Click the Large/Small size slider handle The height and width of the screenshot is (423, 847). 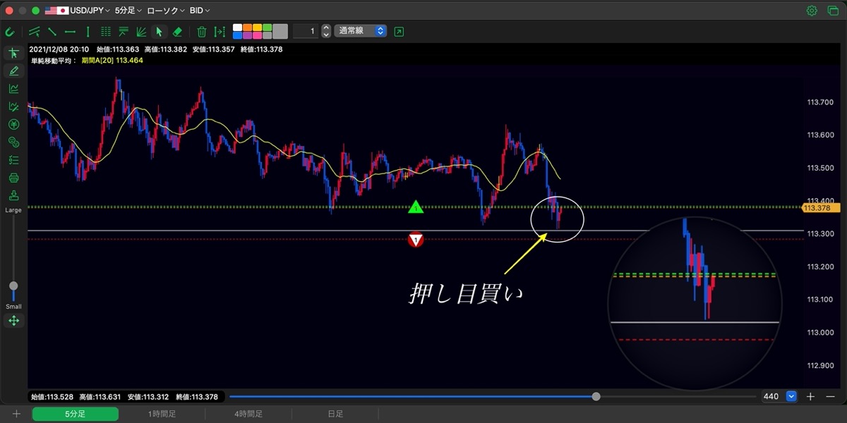tap(13, 286)
